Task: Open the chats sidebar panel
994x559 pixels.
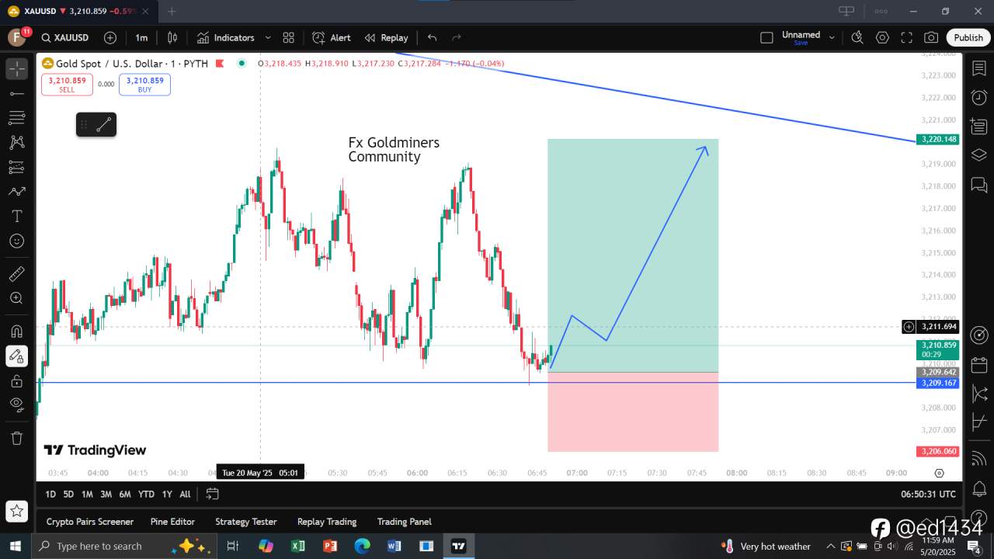Action: tap(979, 185)
